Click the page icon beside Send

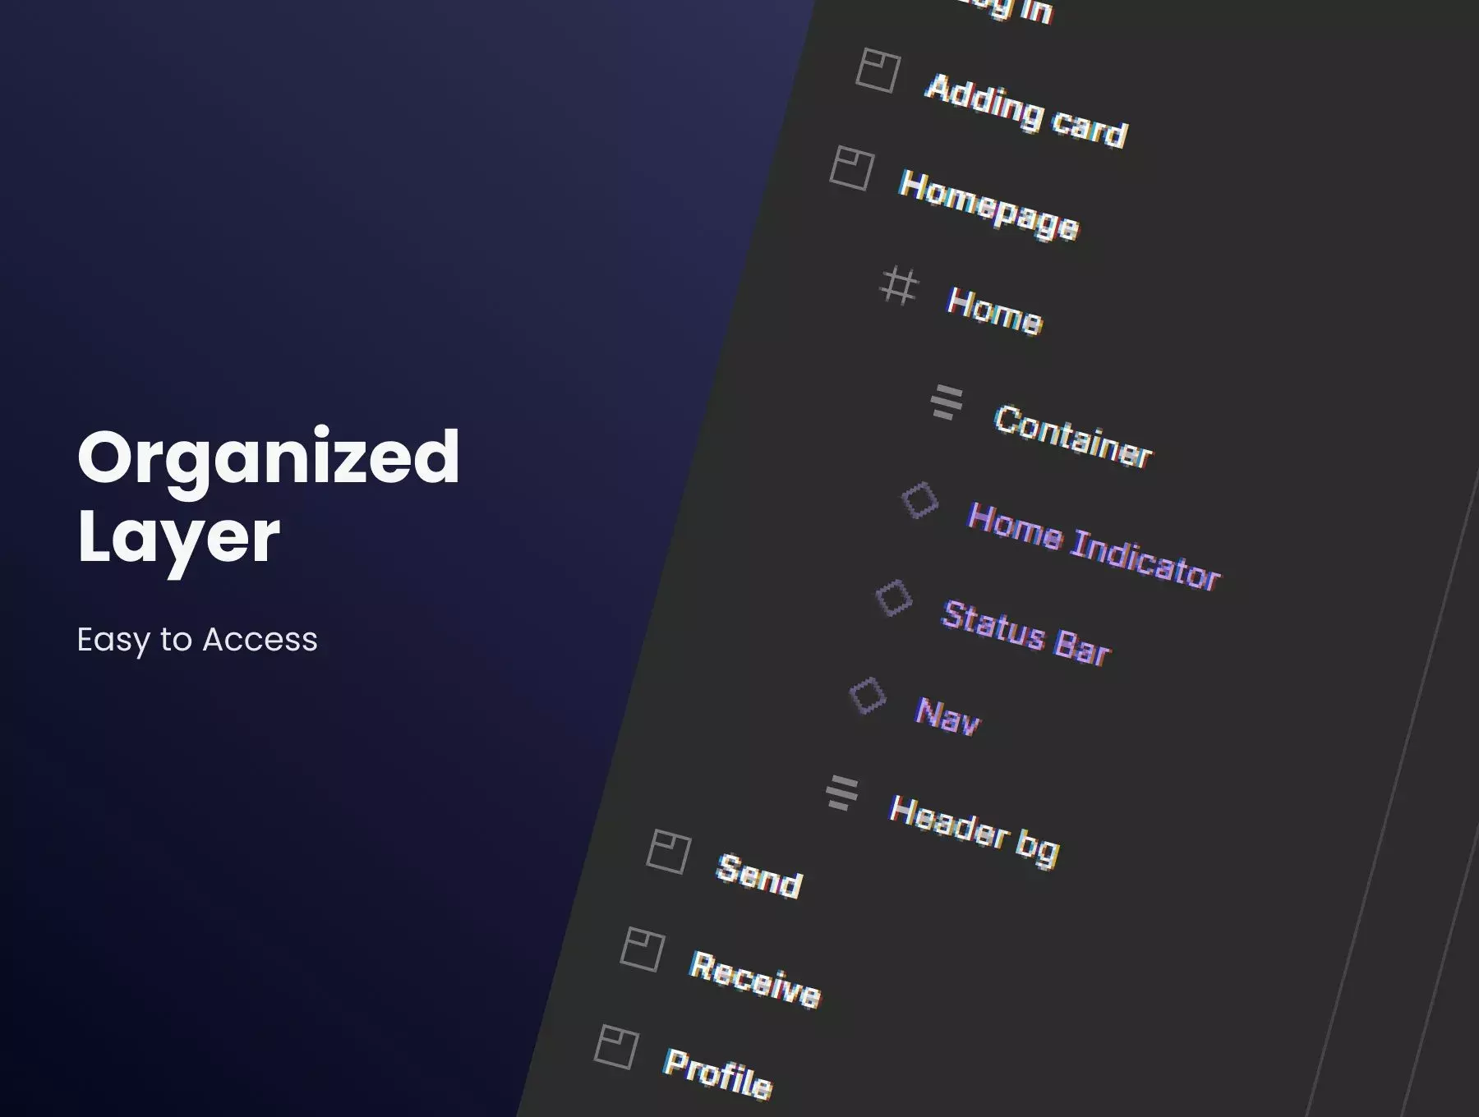tap(668, 852)
